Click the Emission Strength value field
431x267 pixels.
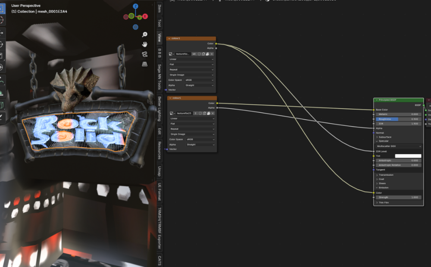tap(399, 198)
